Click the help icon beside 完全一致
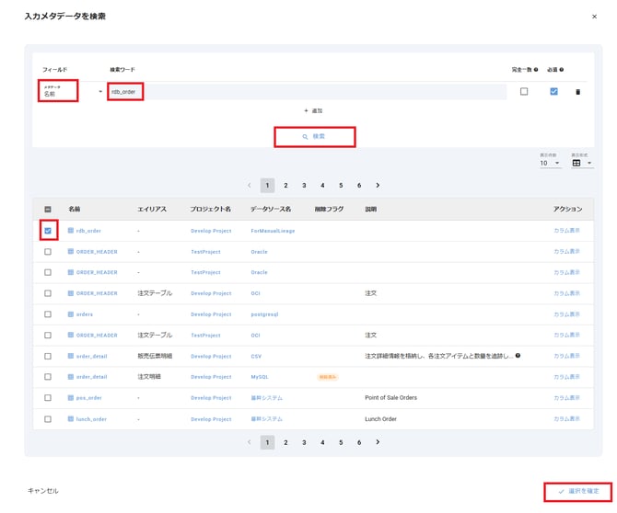The height and width of the screenshot is (513, 617). (537, 70)
